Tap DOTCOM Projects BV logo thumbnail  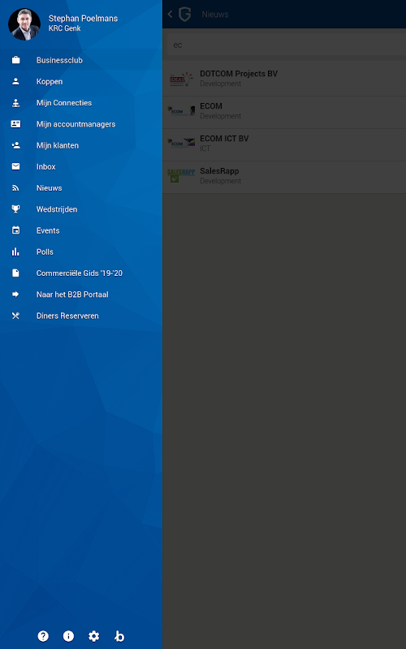pyautogui.click(x=181, y=79)
